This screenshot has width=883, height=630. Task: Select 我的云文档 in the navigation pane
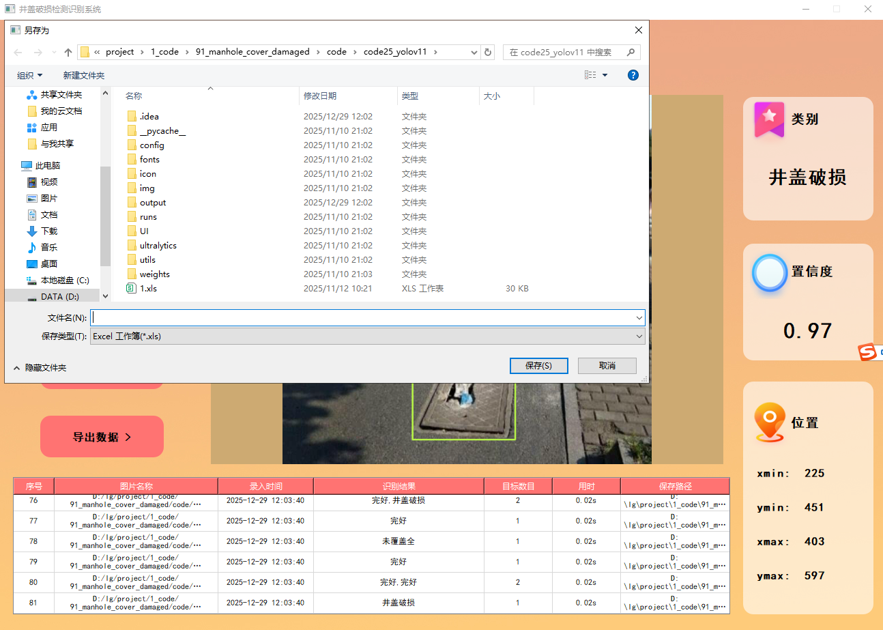(x=54, y=111)
